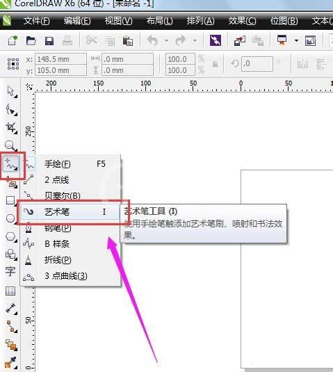
Task: Choose 2 点线 tool from flyout
Action: click(71, 180)
